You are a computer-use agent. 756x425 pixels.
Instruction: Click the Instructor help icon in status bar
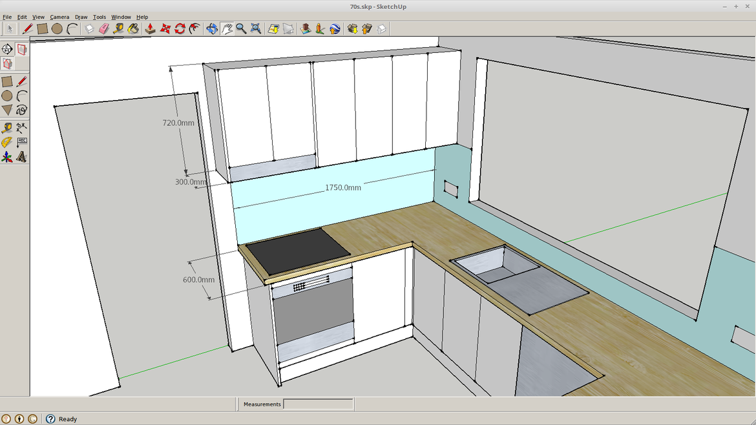pos(50,419)
